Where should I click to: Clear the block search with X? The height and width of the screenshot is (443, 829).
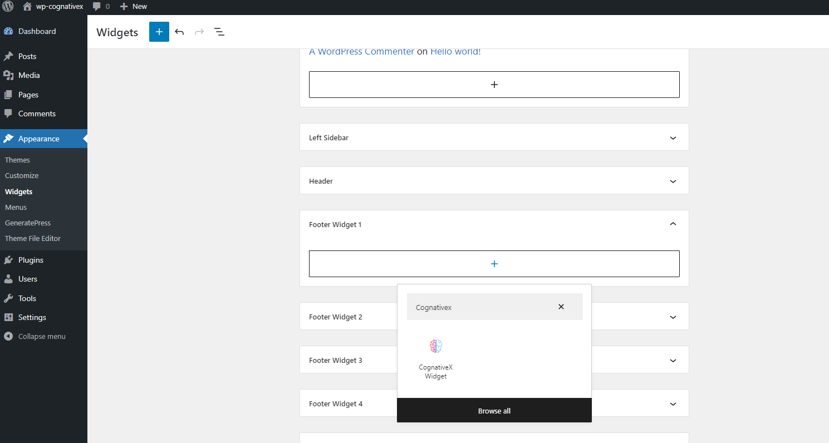click(561, 307)
